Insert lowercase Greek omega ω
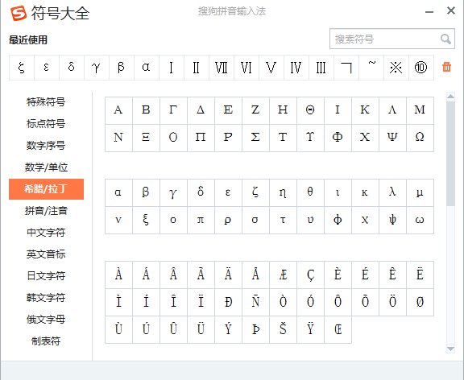This screenshot has width=464, height=380. coord(420,220)
